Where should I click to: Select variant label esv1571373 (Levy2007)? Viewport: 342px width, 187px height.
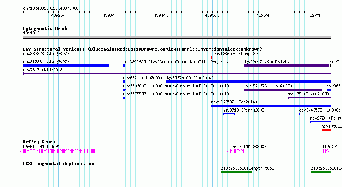[x=268, y=86]
